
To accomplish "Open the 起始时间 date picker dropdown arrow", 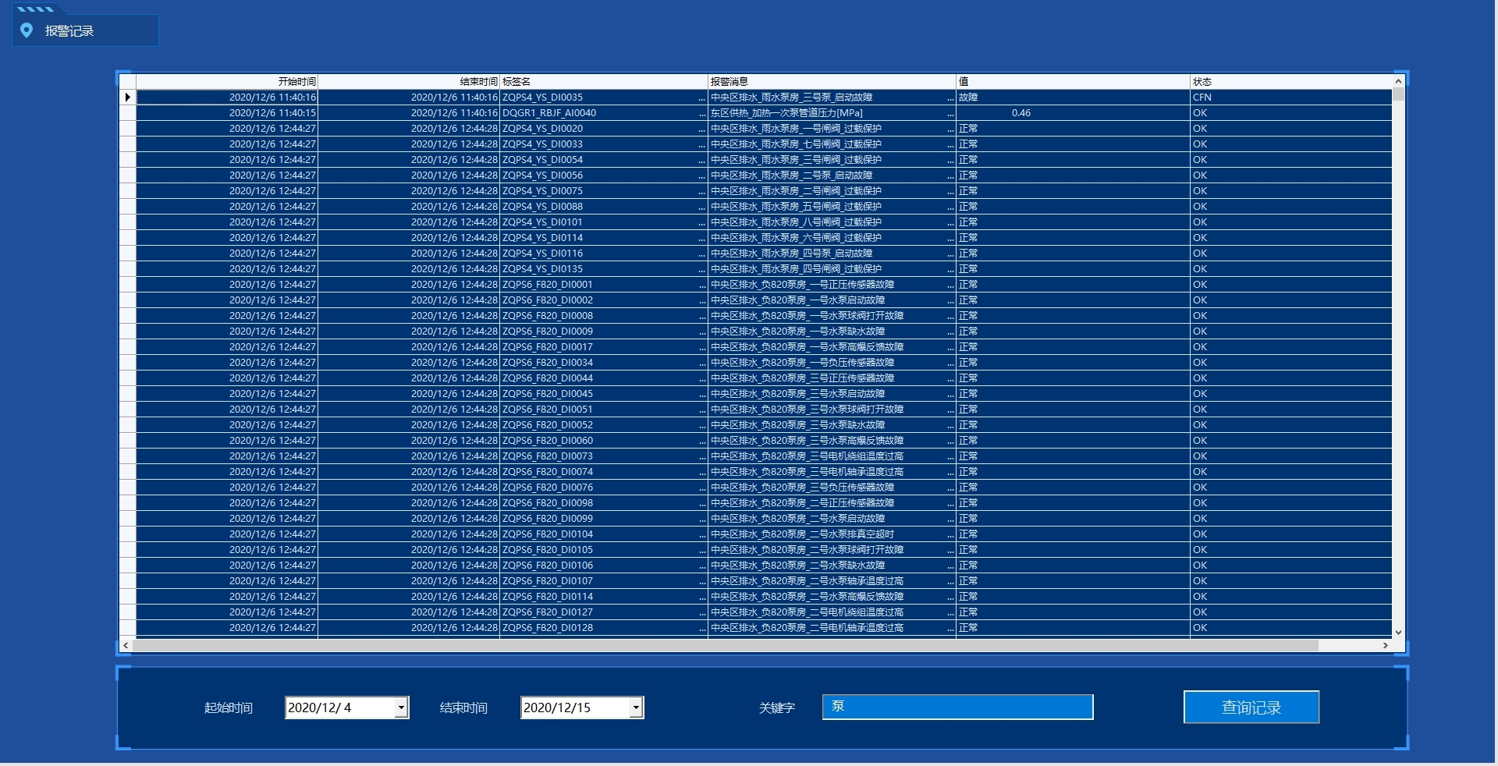I will point(401,707).
